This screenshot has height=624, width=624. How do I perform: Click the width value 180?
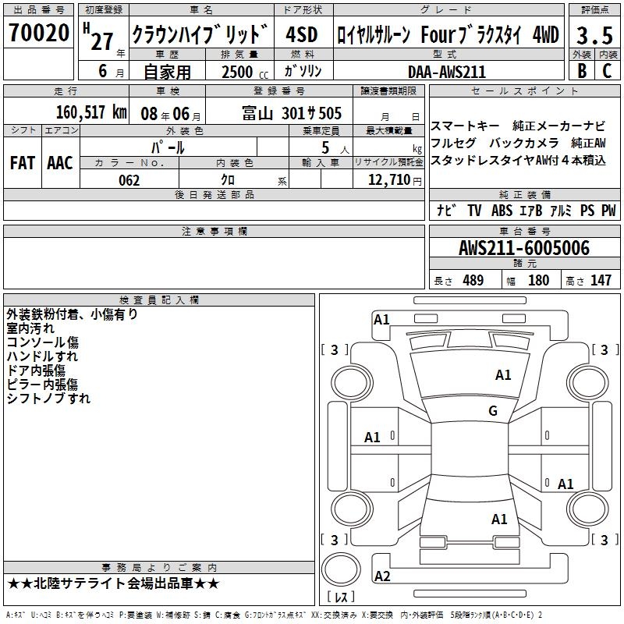point(538,280)
